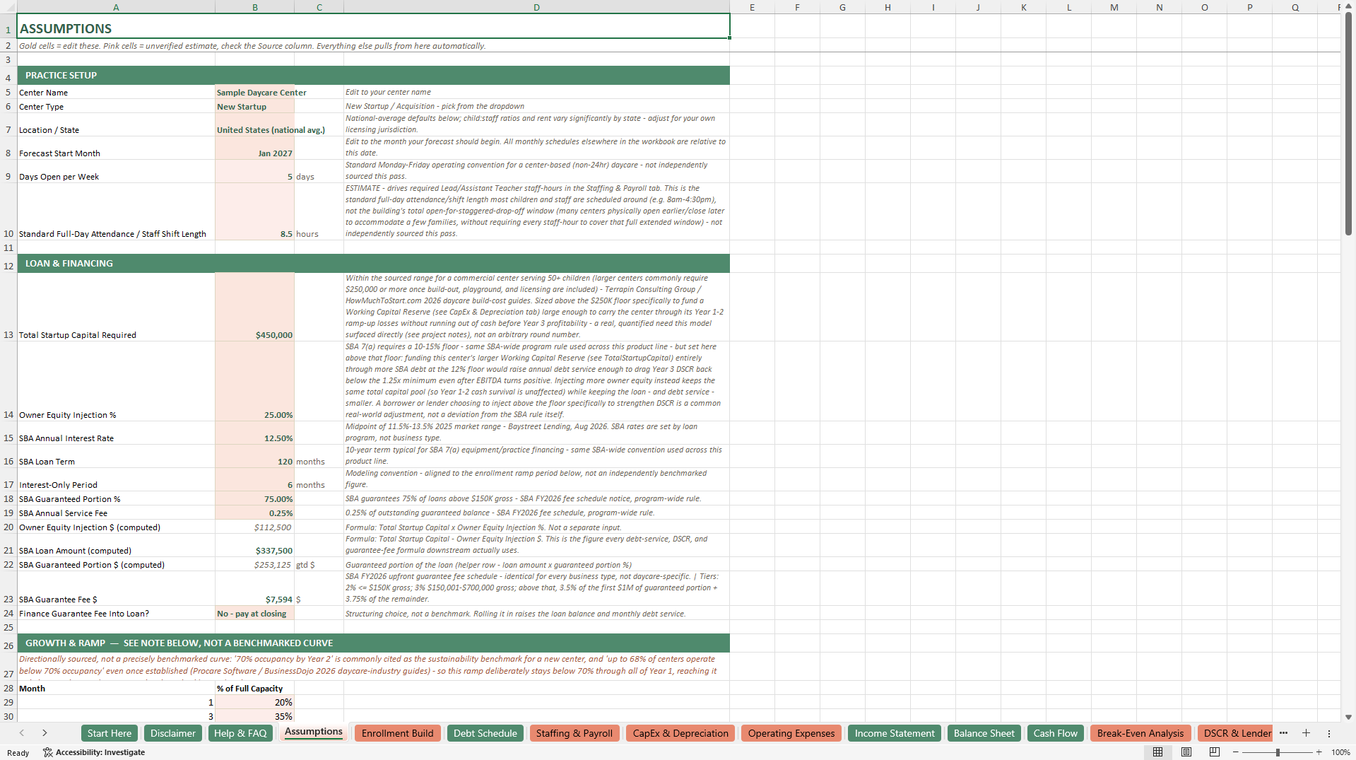This screenshot has width=1356, height=760.
Task: Switch to Page Break Preview icon
Action: 1215,752
